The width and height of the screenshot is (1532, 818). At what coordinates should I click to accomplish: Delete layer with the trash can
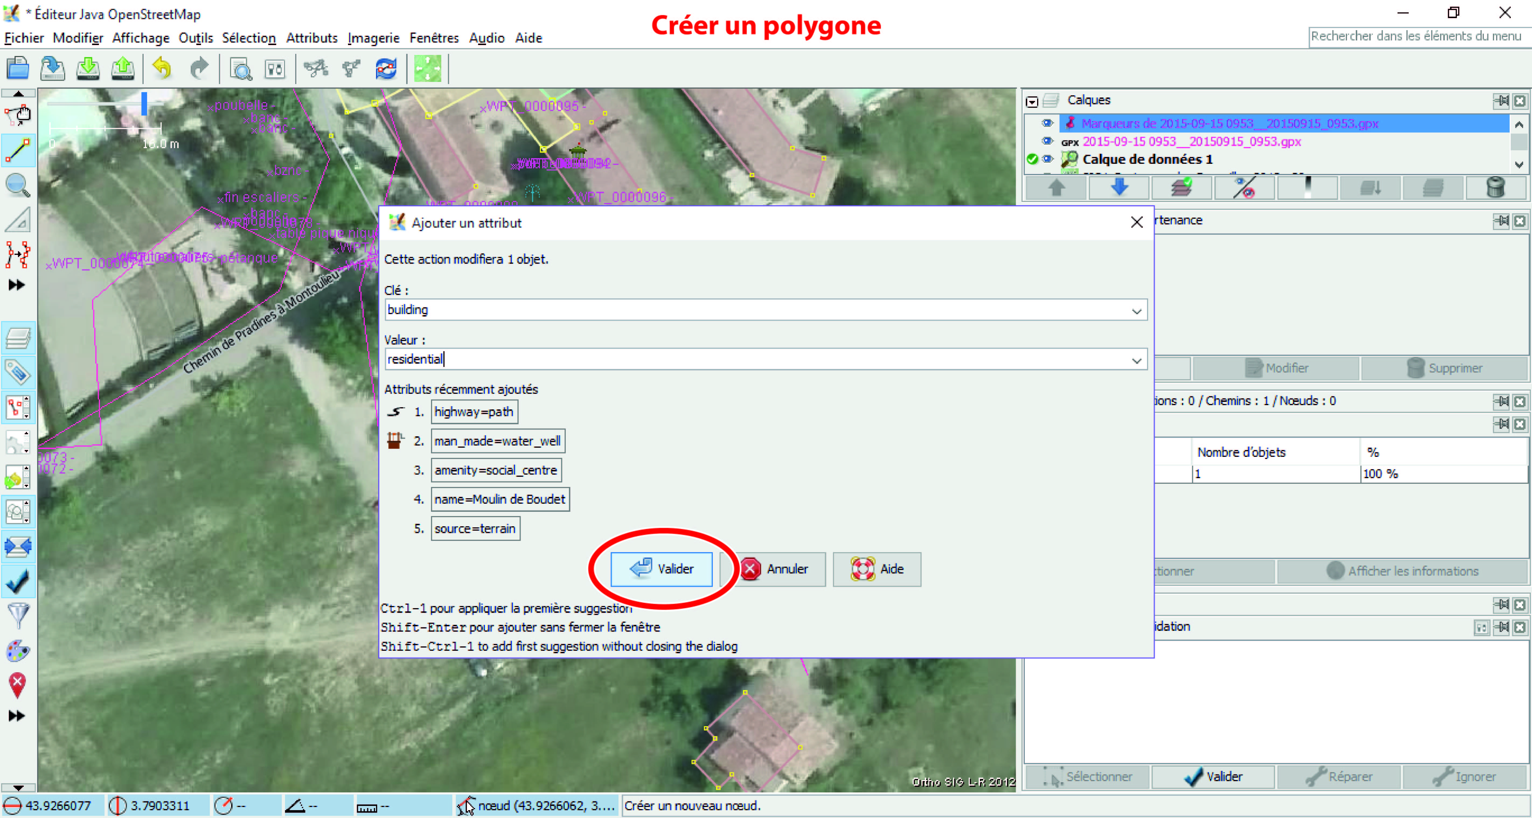tap(1495, 188)
